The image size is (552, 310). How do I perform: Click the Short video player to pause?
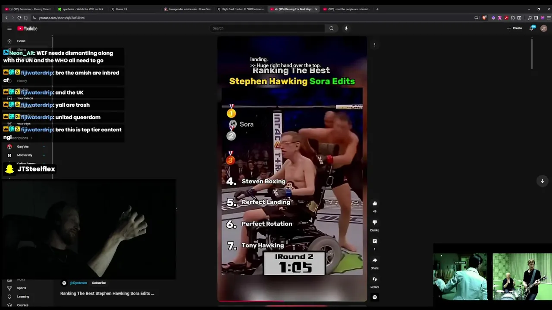(x=292, y=169)
